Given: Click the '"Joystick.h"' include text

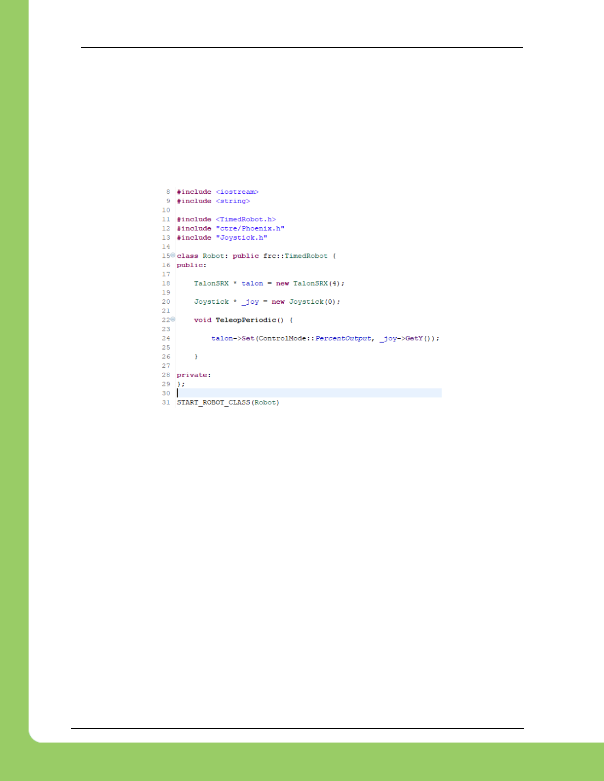Looking at the screenshot, I should pos(241,238).
